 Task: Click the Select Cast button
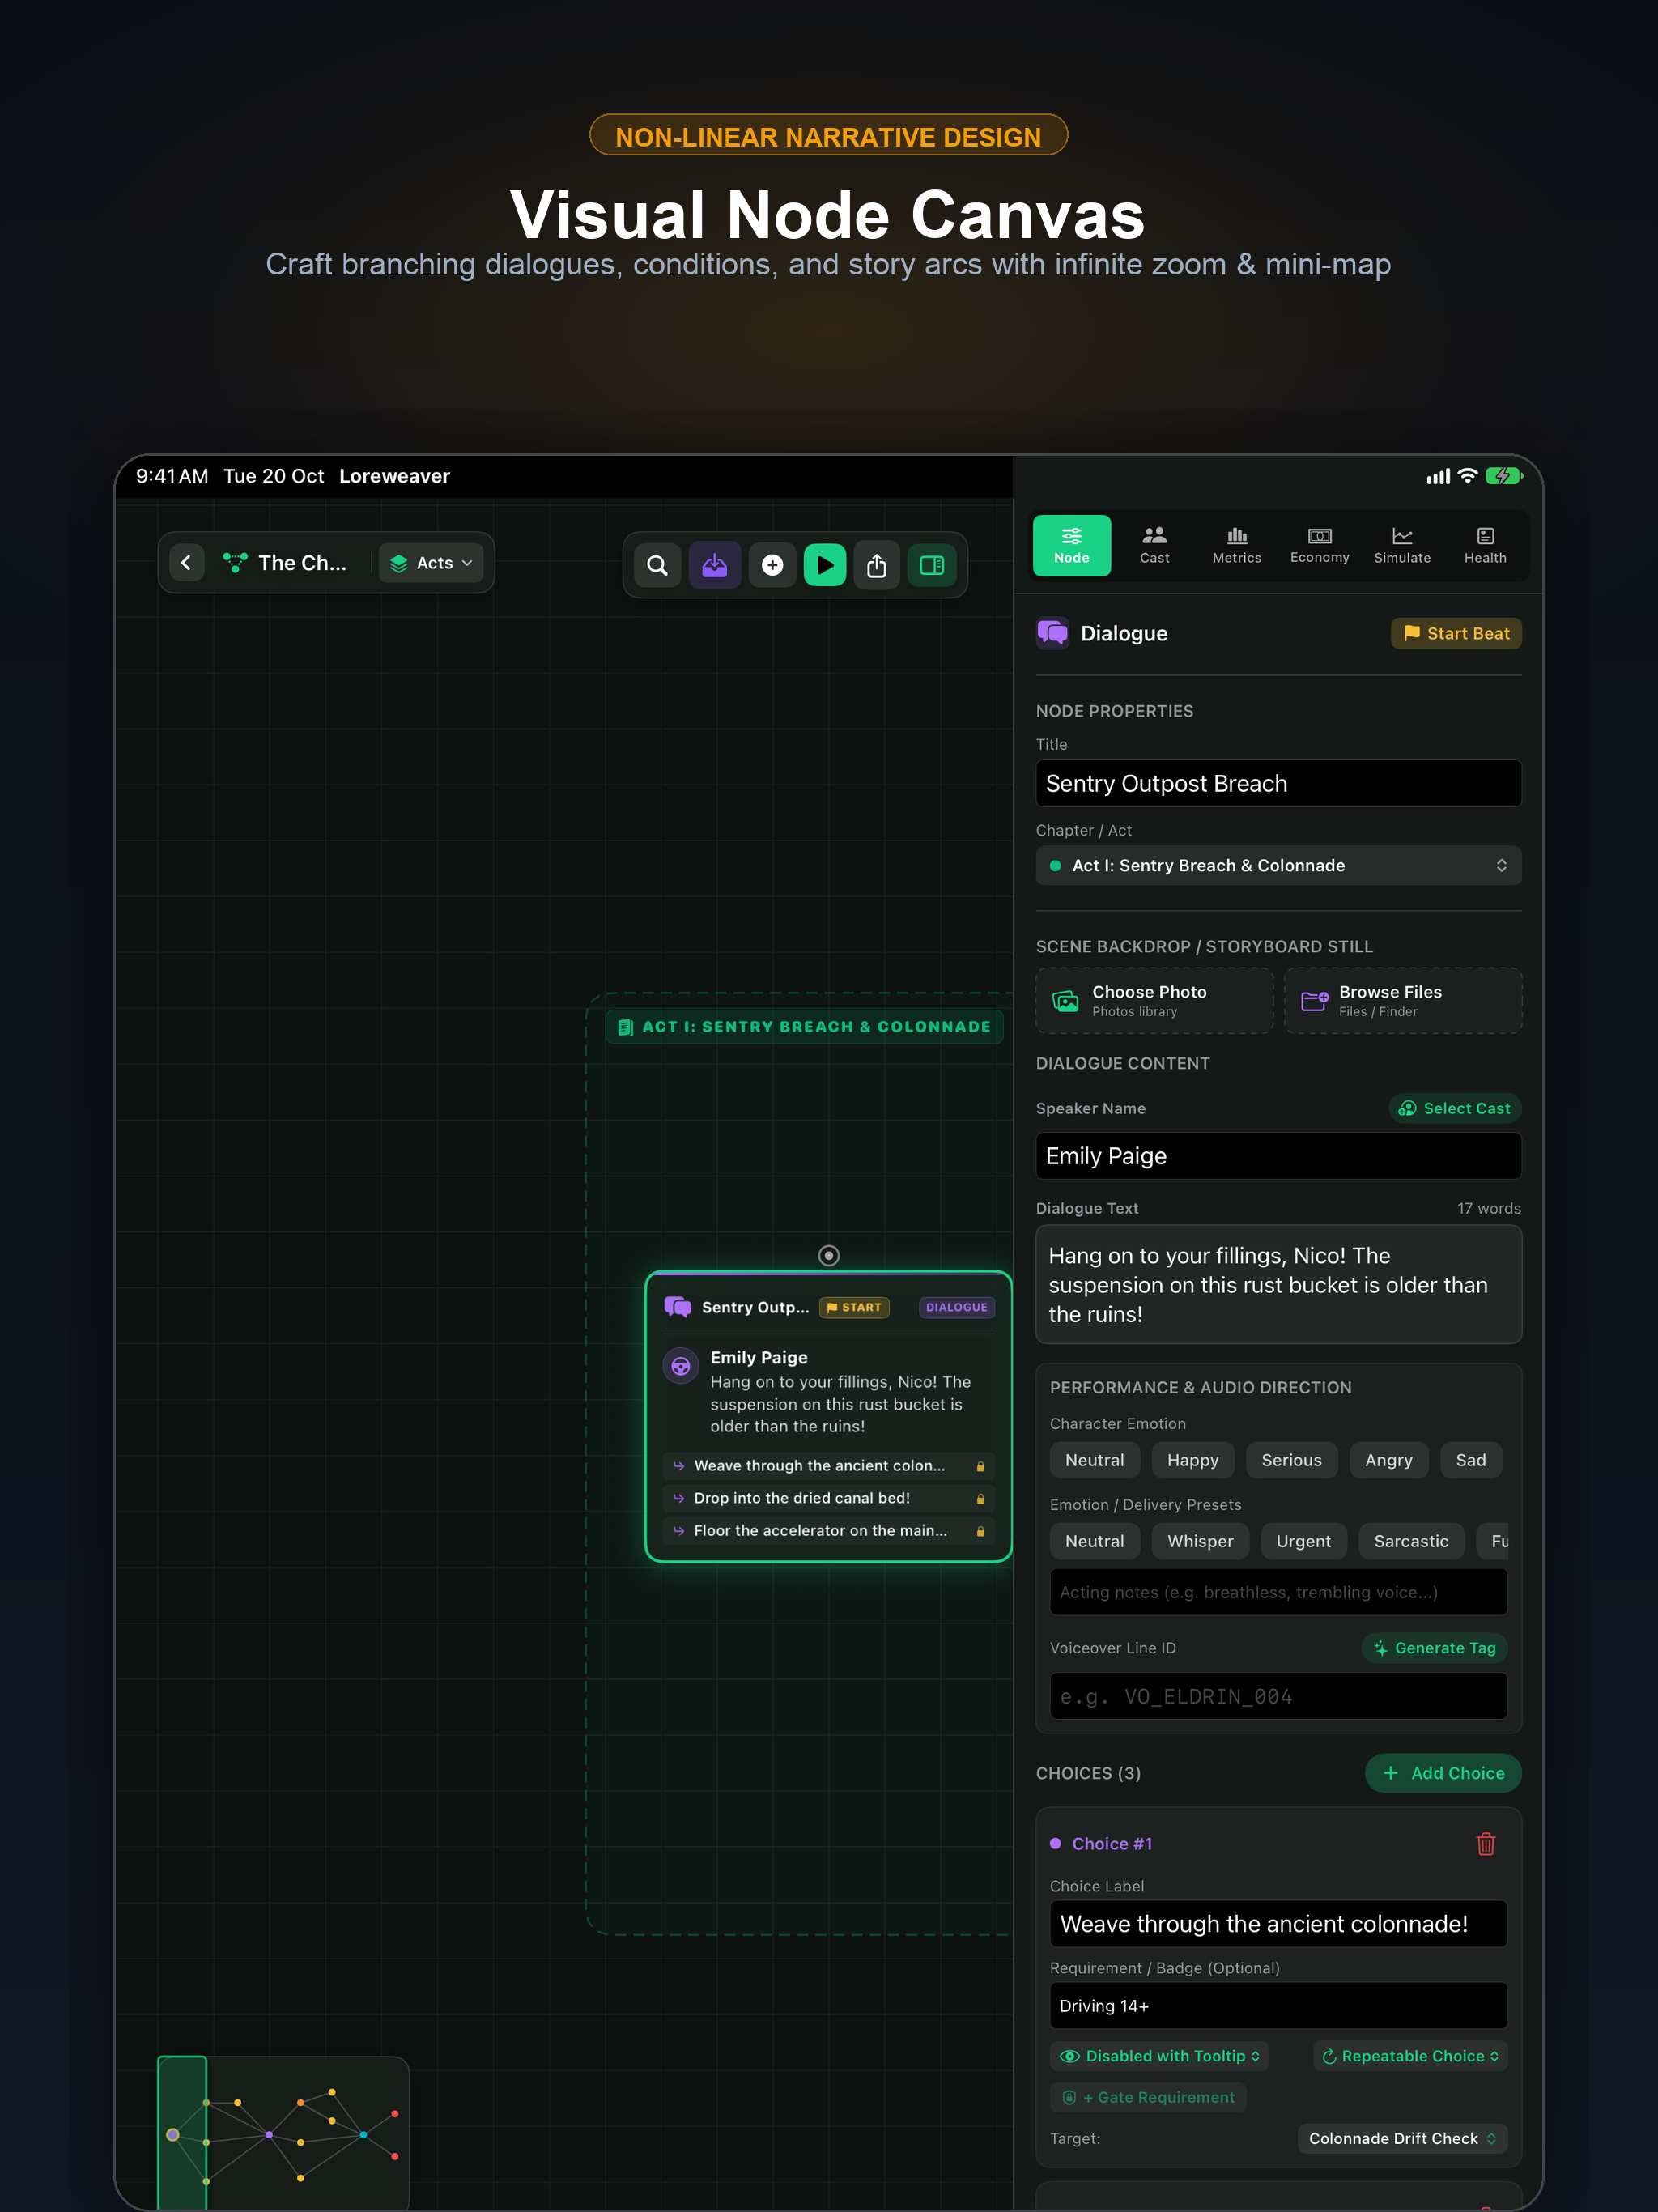pyautogui.click(x=1455, y=1108)
